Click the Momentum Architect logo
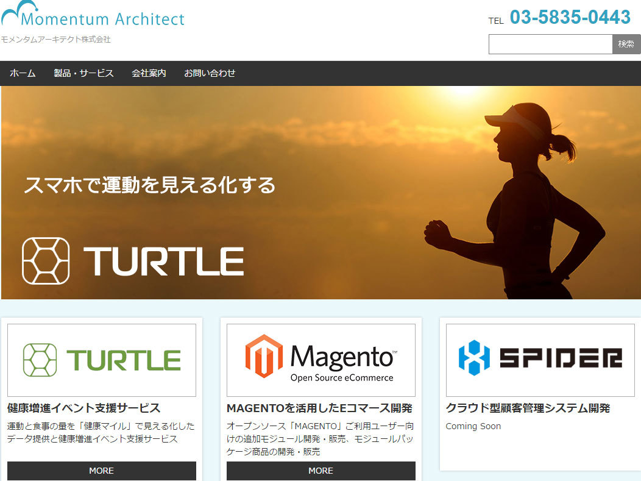641x481 pixels. tap(93, 14)
